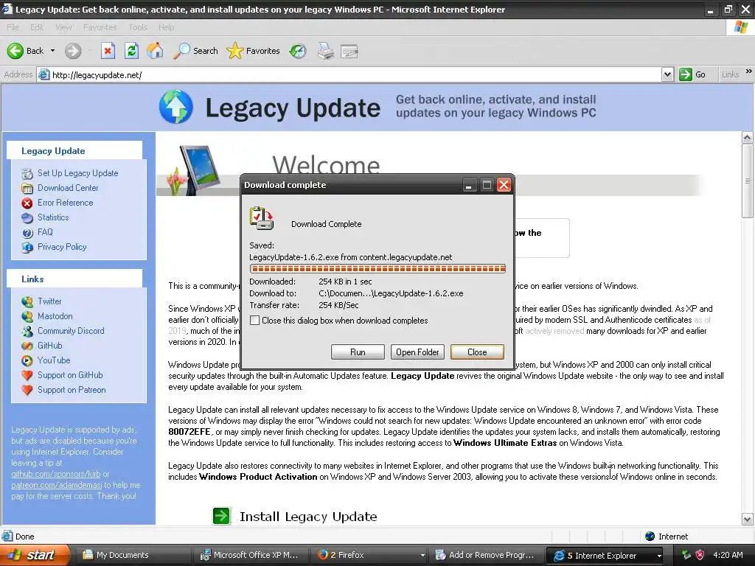Open the Help menu
Image resolution: width=755 pixels, height=566 pixels.
click(166, 27)
